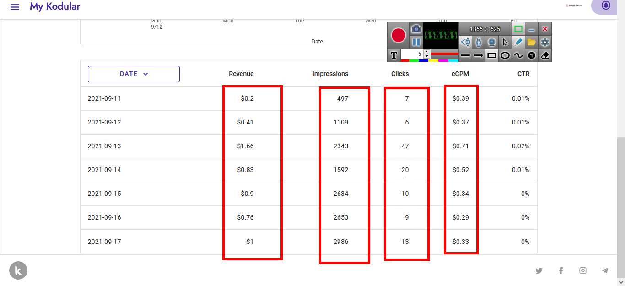Toggle webcam capture
The height and width of the screenshot is (286, 625).
click(x=492, y=42)
